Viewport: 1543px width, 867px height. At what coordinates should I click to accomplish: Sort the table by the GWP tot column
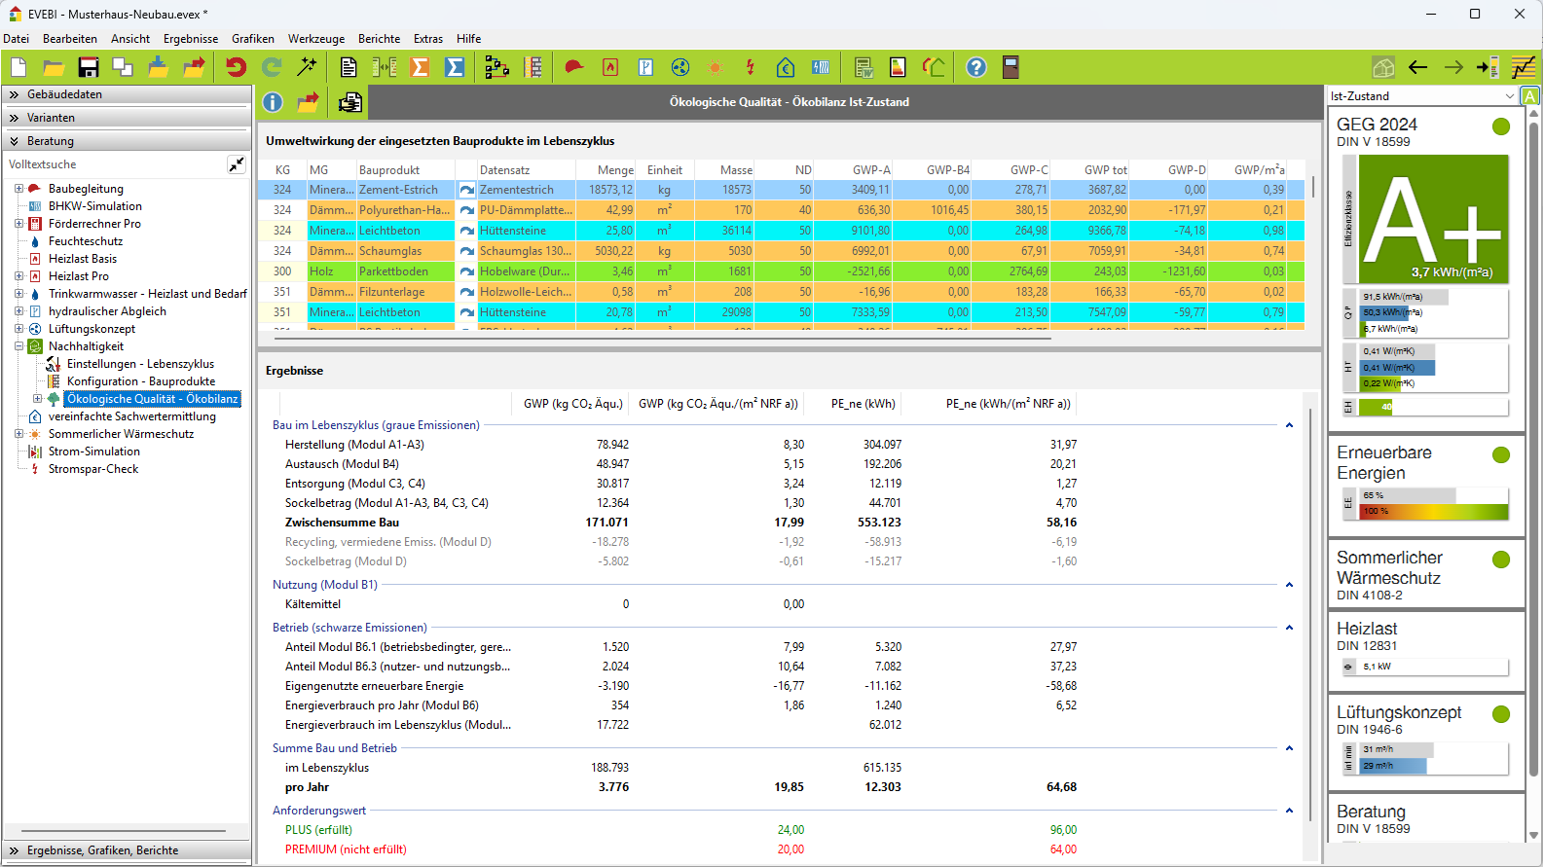[1105, 170]
